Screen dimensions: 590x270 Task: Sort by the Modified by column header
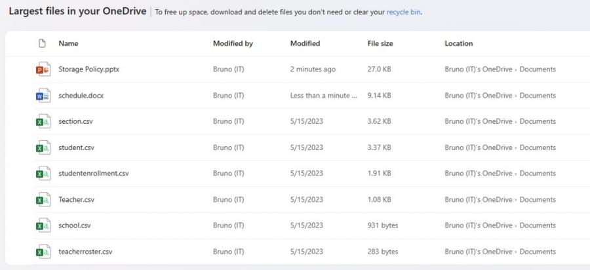pos(233,44)
